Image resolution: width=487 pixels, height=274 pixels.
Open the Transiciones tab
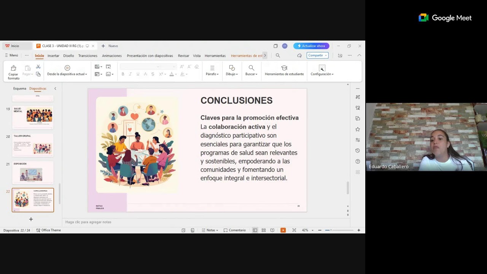(88, 56)
